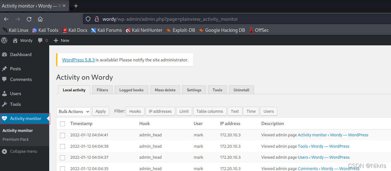Viewport: 391px width, 171px height.
Task: Click the Wordy site home icon
Action: click(x=15, y=40)
